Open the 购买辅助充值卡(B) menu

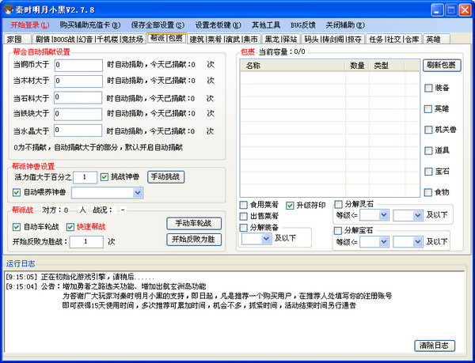[90, 25]
